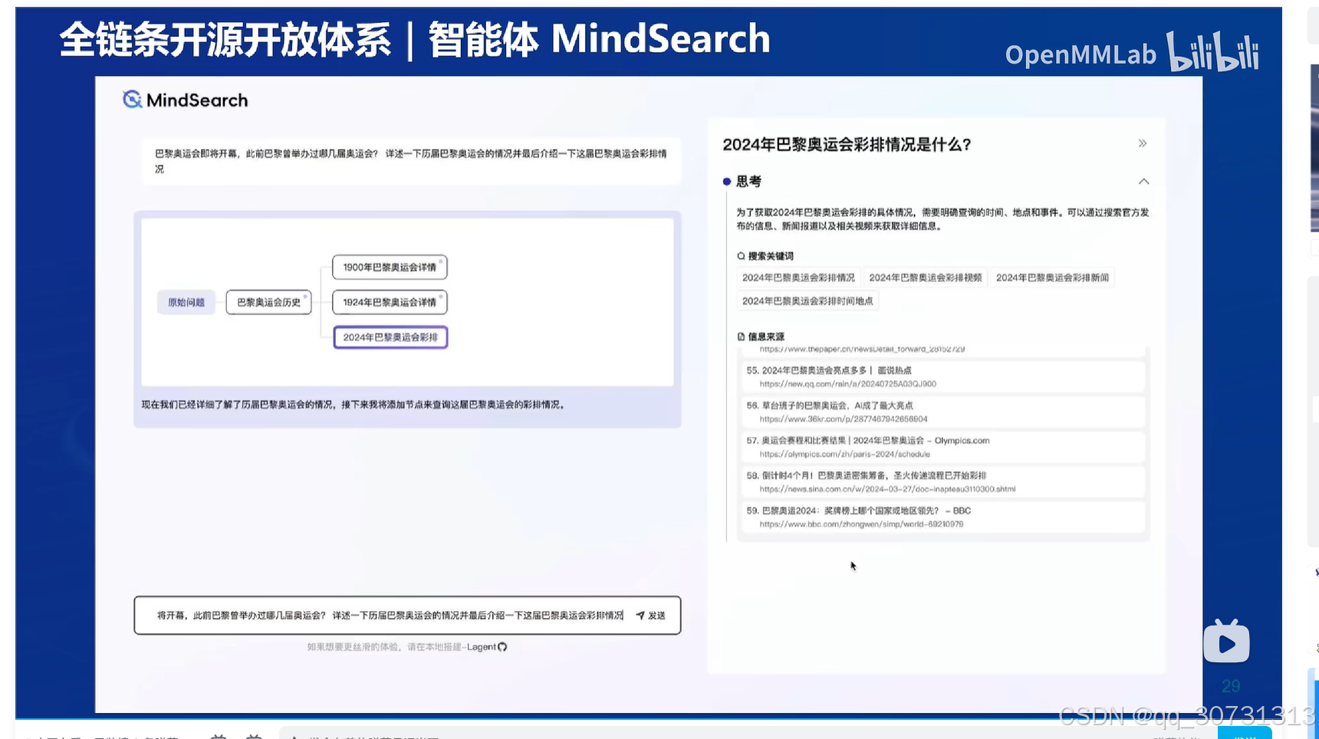Select the 1924年巴黎奥运会详情 node

click(390, 302)
